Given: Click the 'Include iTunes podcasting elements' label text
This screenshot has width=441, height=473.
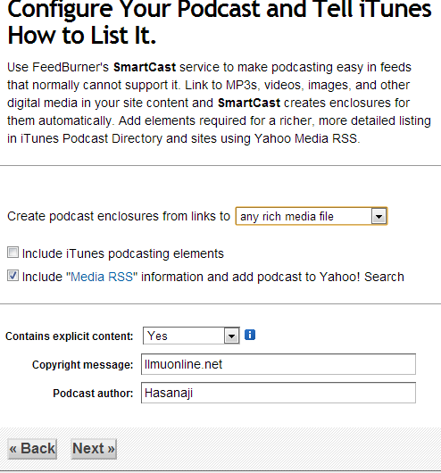Looking at the screenshot, I should (x=123, y=253).
